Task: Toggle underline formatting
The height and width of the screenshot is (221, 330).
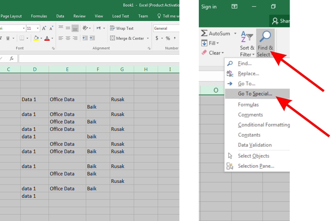Action: 7,38
